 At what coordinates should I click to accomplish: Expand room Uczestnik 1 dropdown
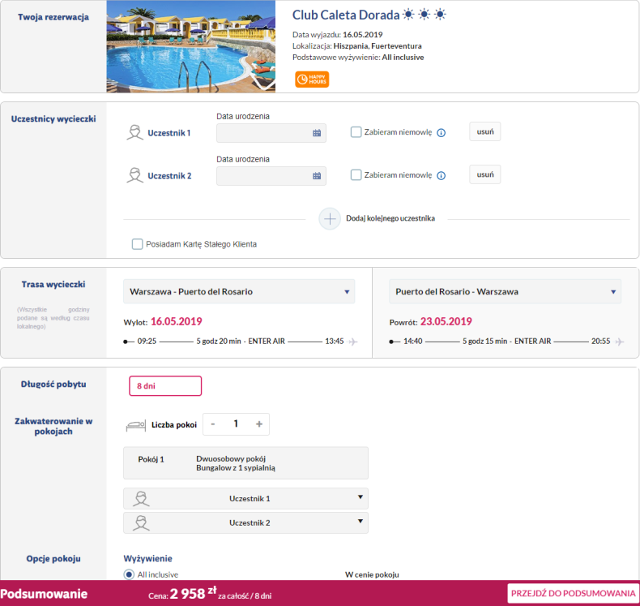tap(245, 499)
